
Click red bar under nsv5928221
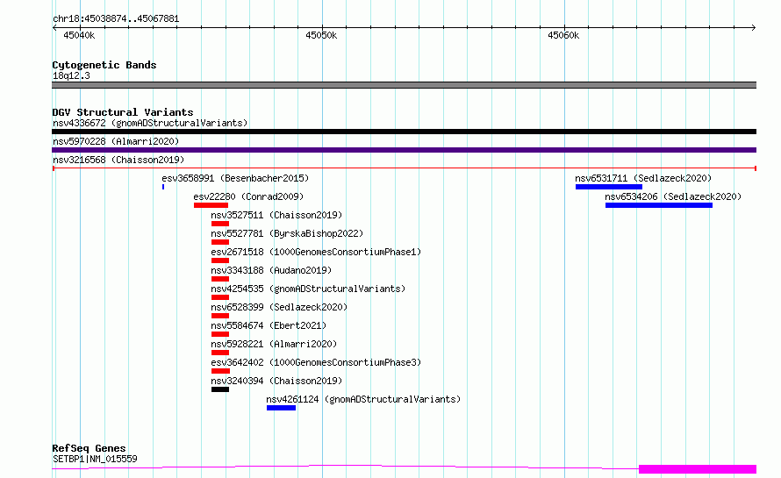tap(220, 353)
